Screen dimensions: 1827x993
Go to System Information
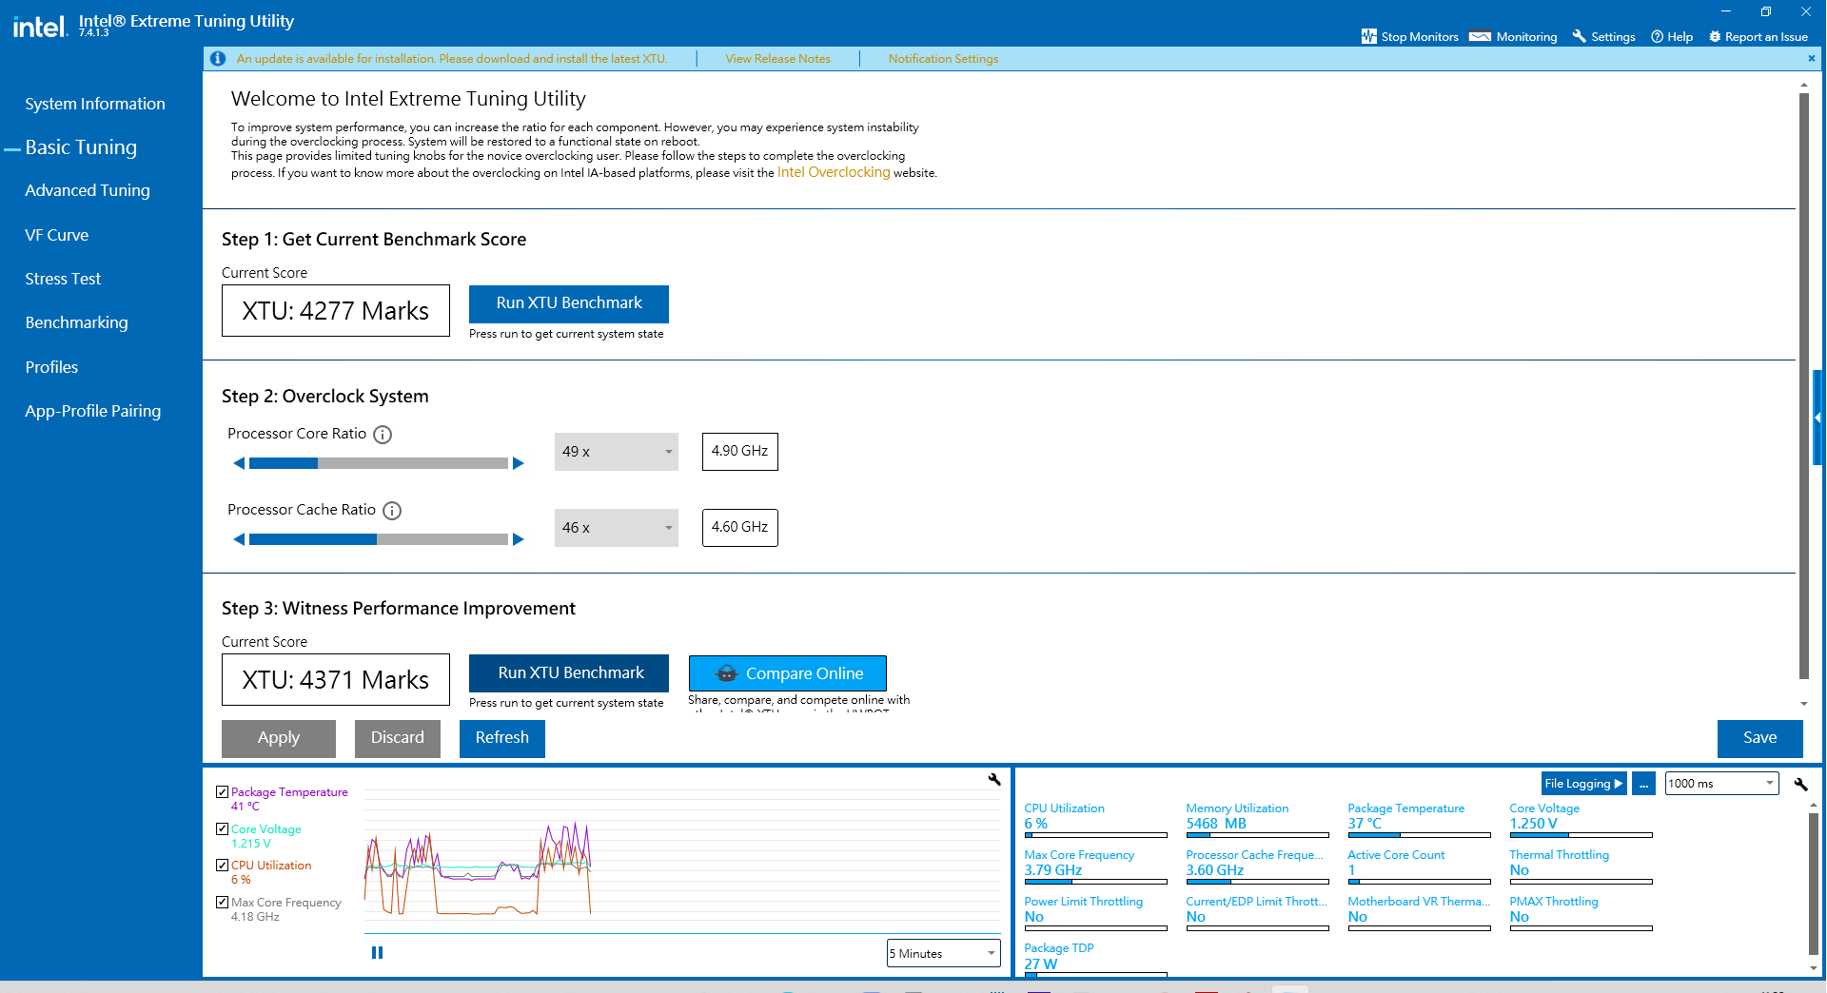95,104
